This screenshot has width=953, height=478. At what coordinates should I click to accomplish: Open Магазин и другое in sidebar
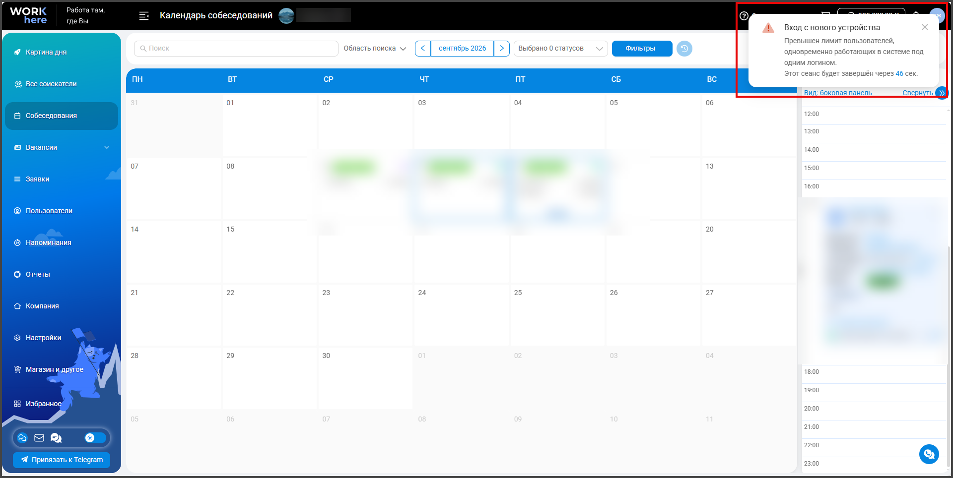(62, 369)
